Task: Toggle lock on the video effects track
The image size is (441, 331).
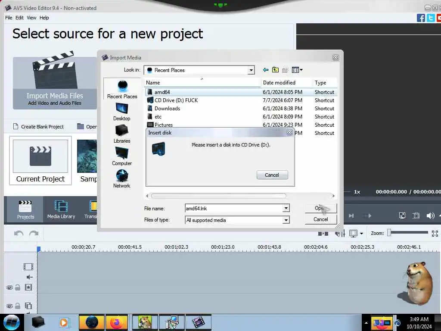Action: point(18,287)
